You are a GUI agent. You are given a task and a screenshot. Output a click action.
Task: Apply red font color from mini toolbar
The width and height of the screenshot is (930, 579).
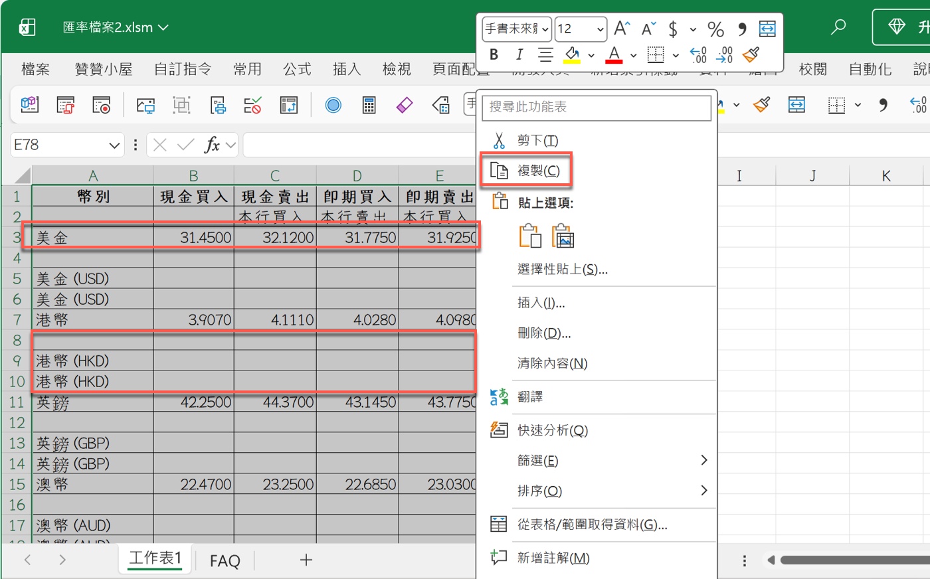[614, 54]
